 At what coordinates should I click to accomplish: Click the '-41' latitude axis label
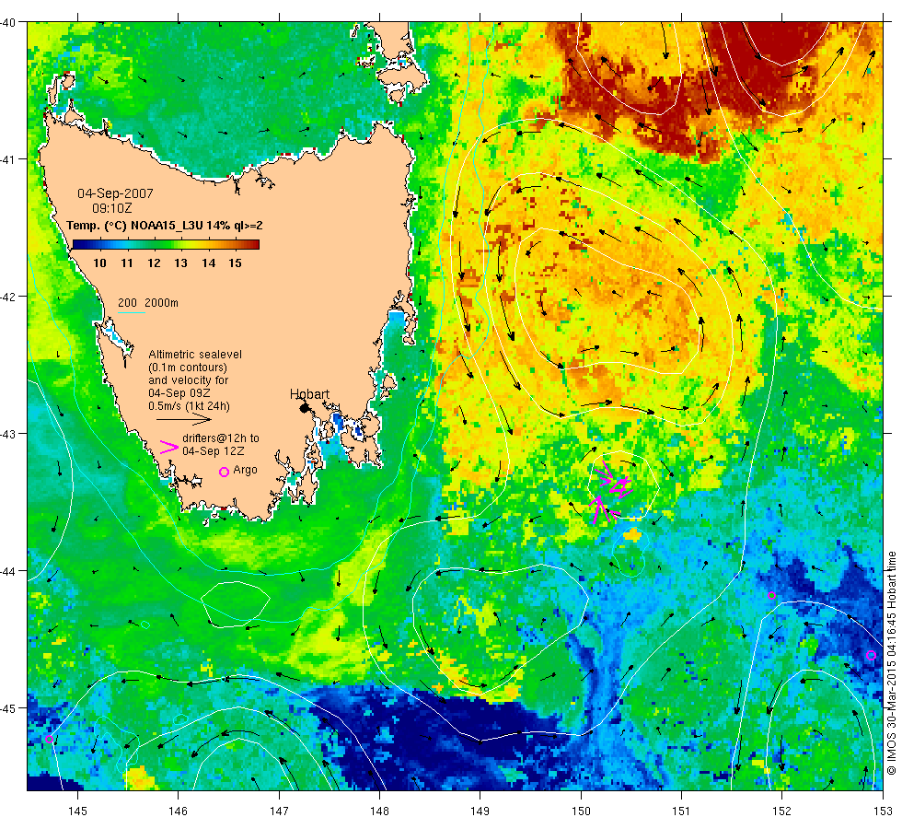[x=8, y=158]
